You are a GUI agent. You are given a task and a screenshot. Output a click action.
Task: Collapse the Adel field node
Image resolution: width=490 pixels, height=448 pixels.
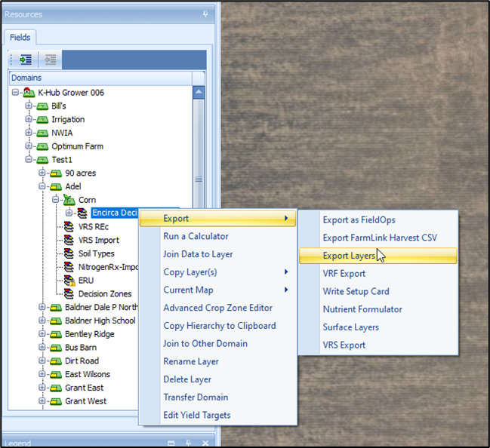click(42, 186)
